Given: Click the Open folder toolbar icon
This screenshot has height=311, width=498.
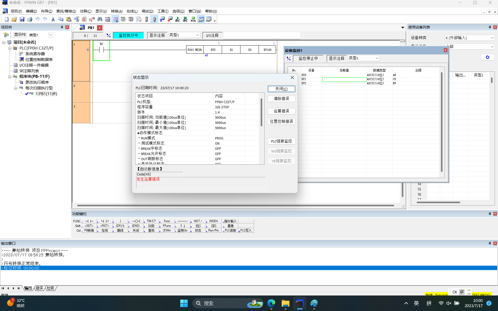Looking at the screenshot, I should [x=14, y=19].
